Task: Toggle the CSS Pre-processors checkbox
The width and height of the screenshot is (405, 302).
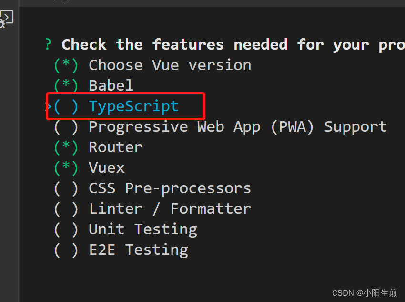Action: tap(66, 188)
